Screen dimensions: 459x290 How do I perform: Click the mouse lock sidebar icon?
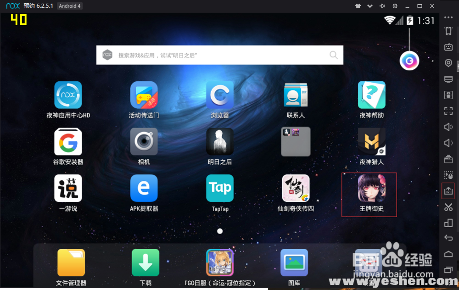click(448, 95)
